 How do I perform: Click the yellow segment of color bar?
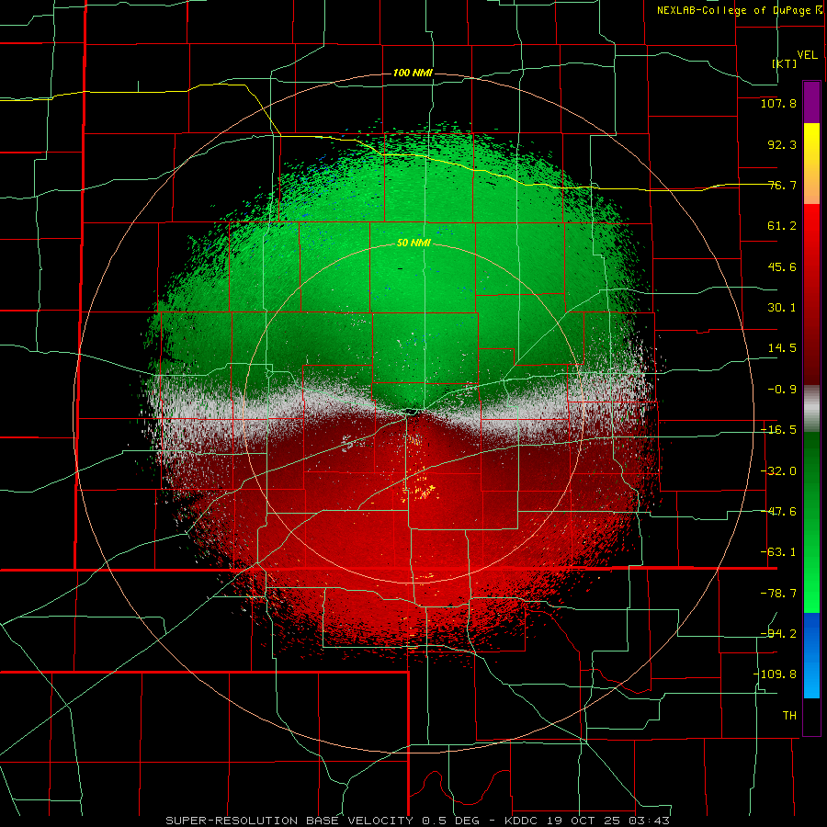click(x=811, y=153)
